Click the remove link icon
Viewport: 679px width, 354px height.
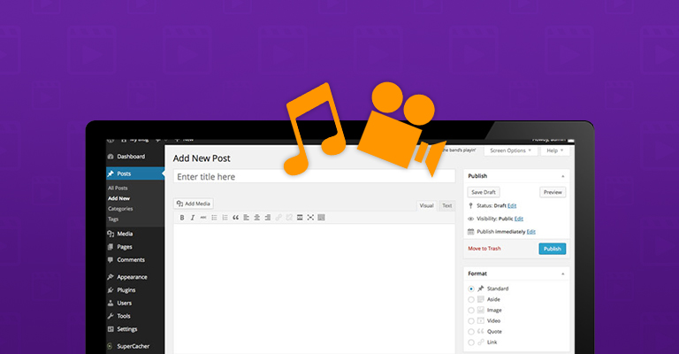tap(289, 218)
